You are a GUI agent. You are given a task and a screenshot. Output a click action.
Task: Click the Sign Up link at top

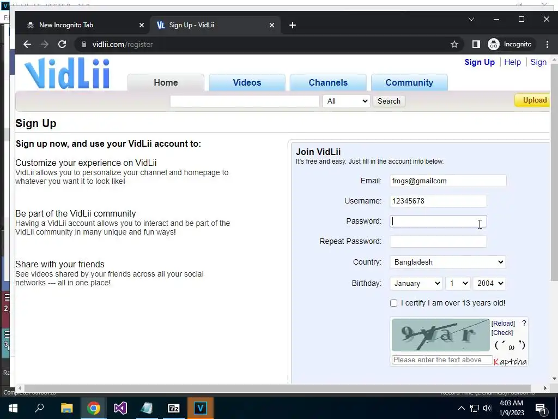point(480,62)
